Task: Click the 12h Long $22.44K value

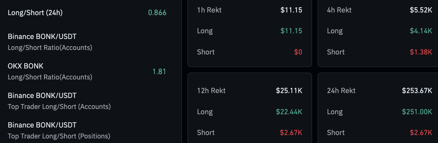Action: pos(289,112)
